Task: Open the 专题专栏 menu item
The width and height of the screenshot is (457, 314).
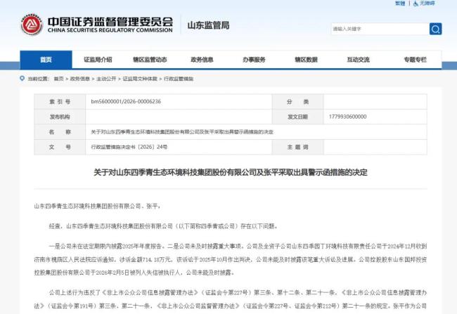Action: coord(415,60)
